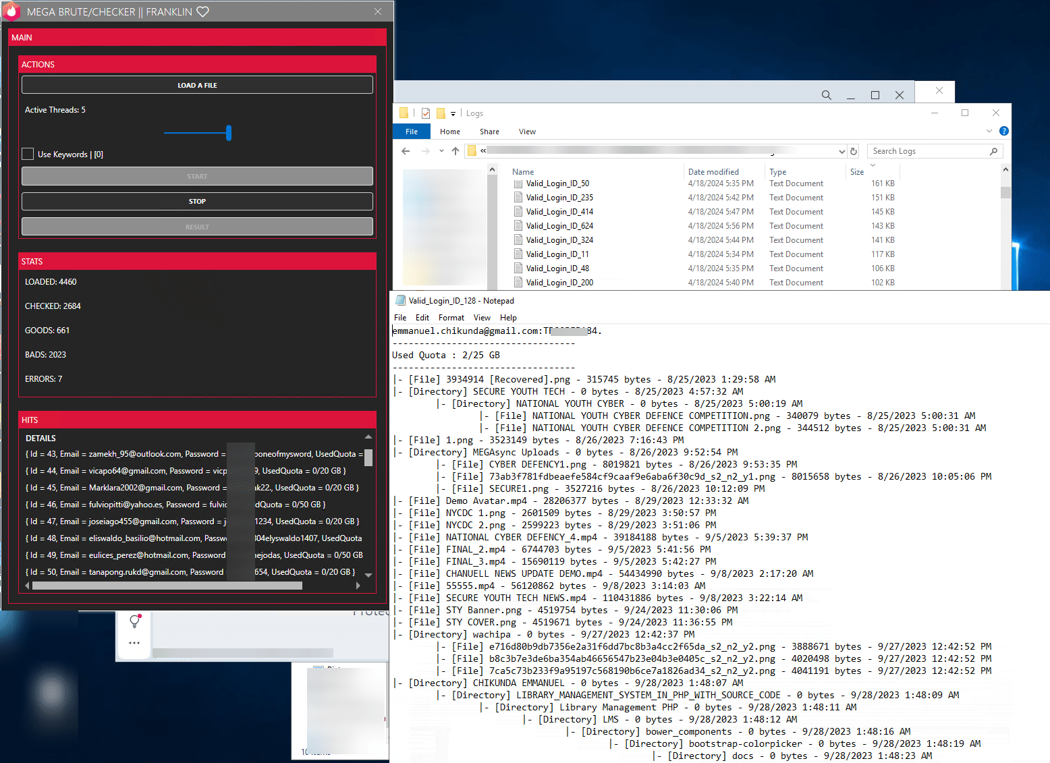Open the Format menu in Notepad
This screenshot has width=1050, height=763.
[x=451, y=318]
